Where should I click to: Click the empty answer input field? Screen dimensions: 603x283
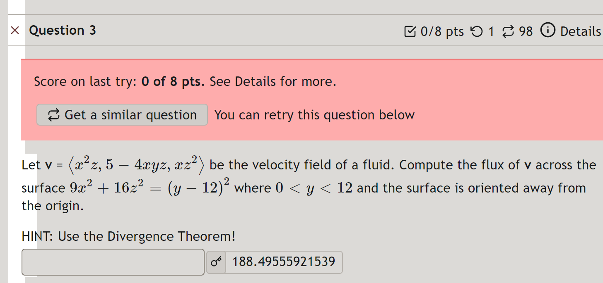[x=113, y=262]
